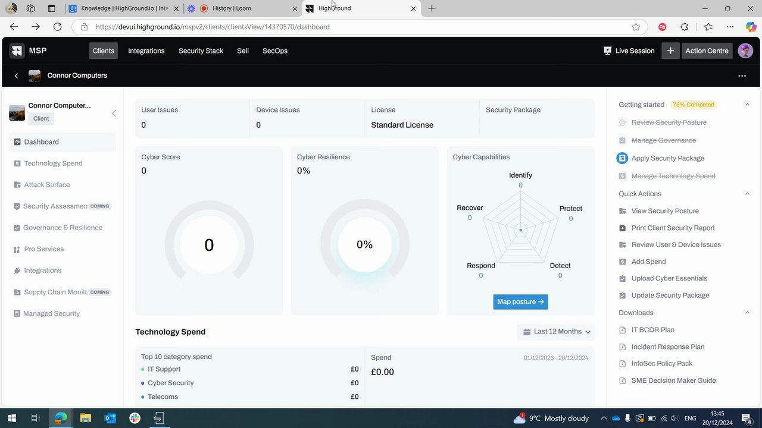This screenshot has width=762, height=428.
Task: Click the Attack Surface sidebar icon
Action: pos(17,185)
